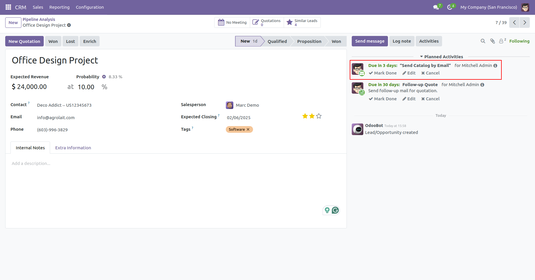Edit the Send Catalog by Email activity

[409, 73]
